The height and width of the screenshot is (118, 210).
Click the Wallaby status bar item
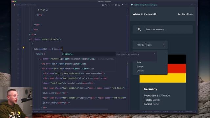click(x=50, y=111)
